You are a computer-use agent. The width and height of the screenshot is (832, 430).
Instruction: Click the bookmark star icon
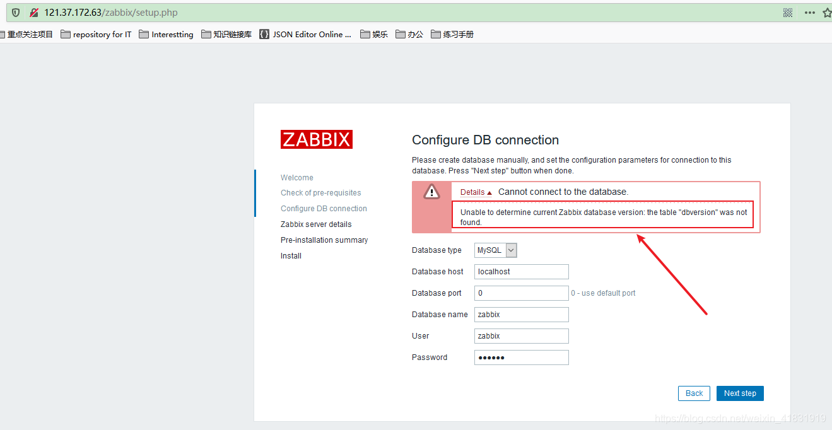pos(827,13)
